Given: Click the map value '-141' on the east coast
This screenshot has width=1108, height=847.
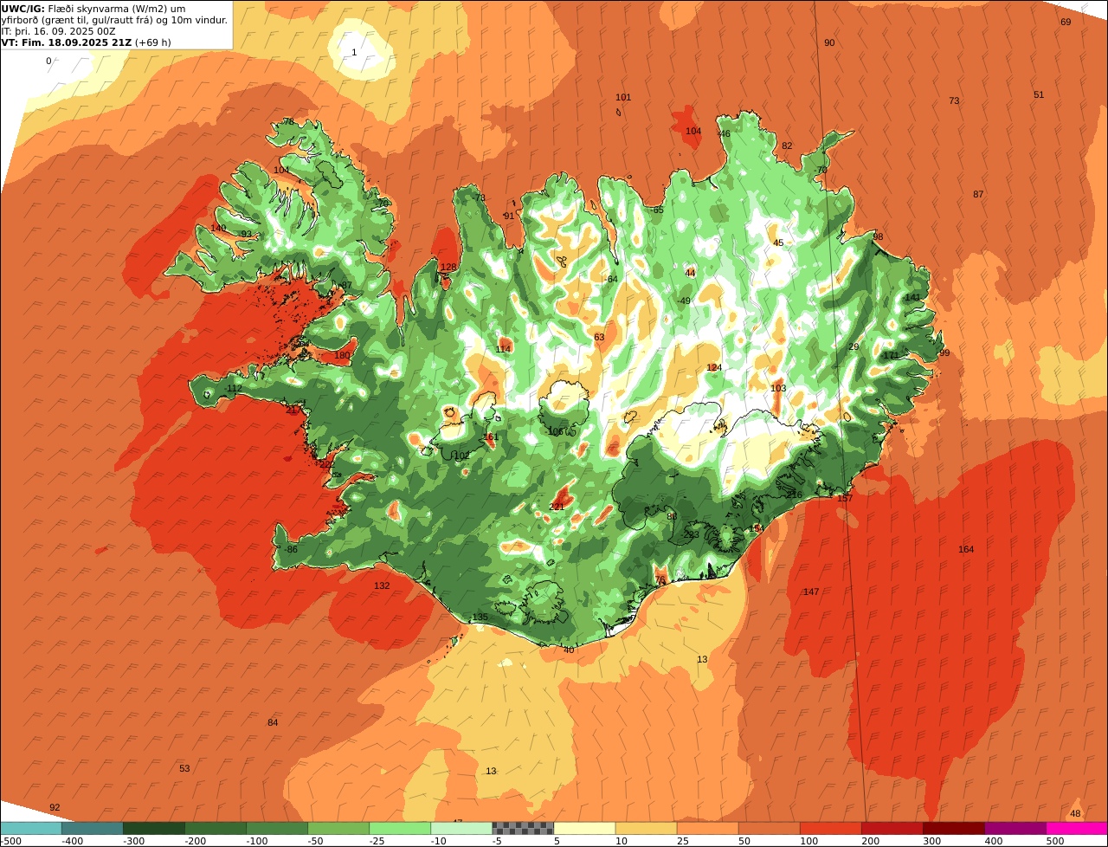Looking at the screenshot, I should pos(912,298).
